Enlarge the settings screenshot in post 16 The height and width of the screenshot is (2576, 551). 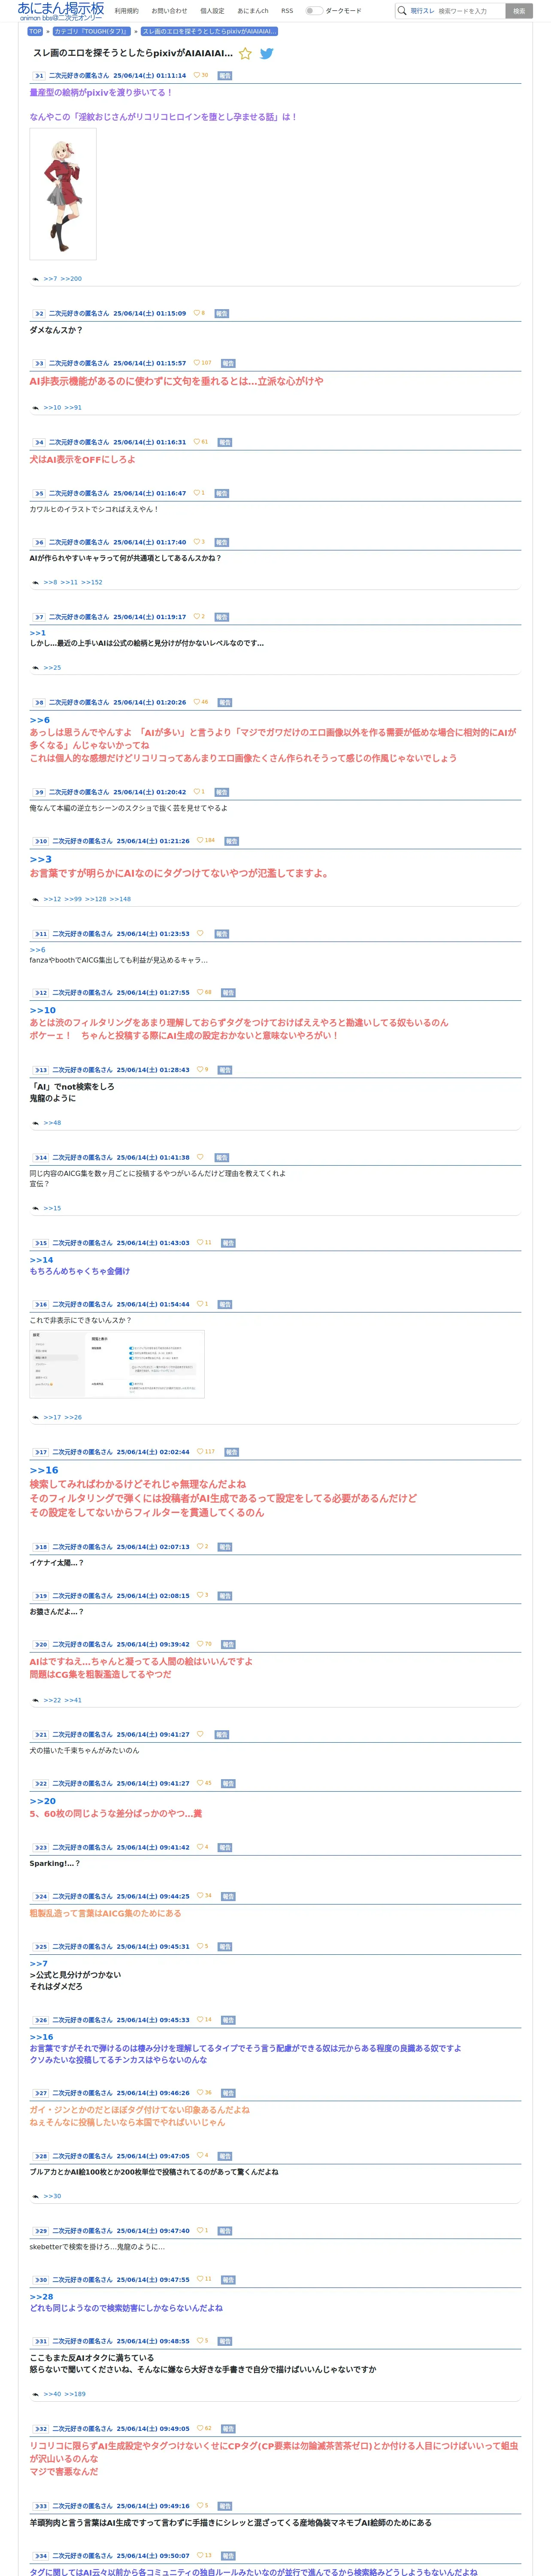[x=117, y=1364]
